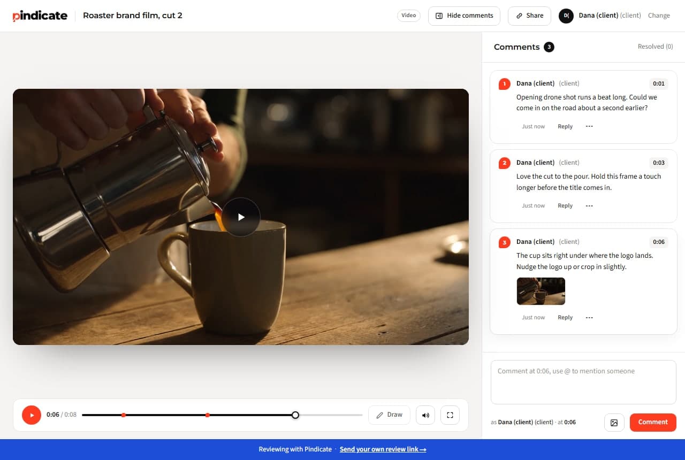Click comment pin number 1
Image resolution: width=685 pixels, height=460 pixels.
point(504,84)
